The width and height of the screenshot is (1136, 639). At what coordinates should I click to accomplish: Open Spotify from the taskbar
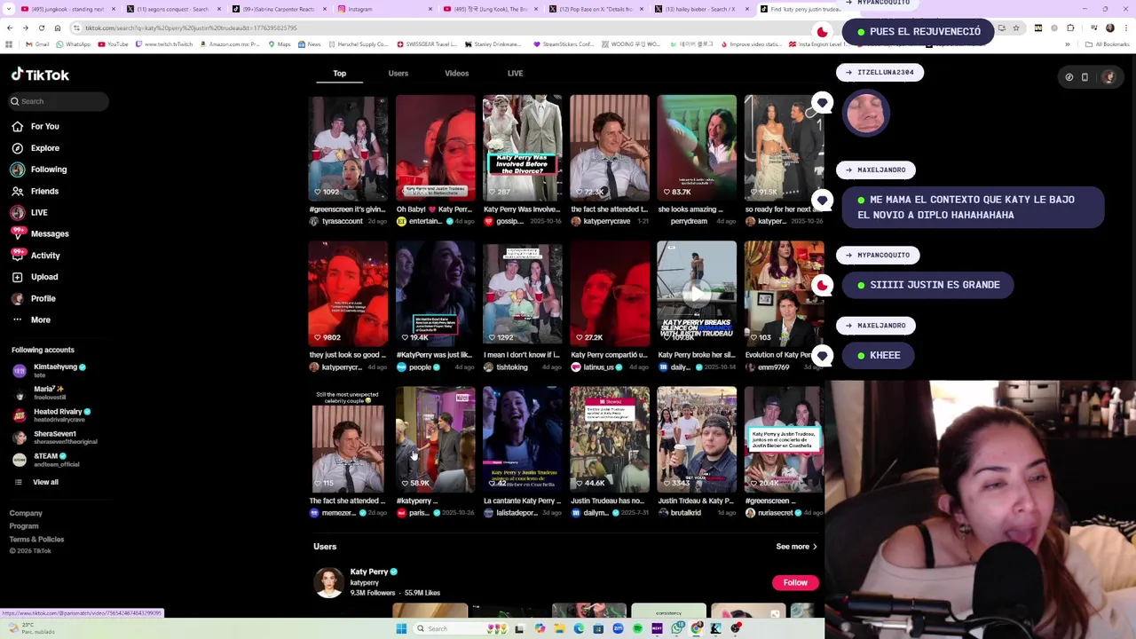tap(637, 628)
